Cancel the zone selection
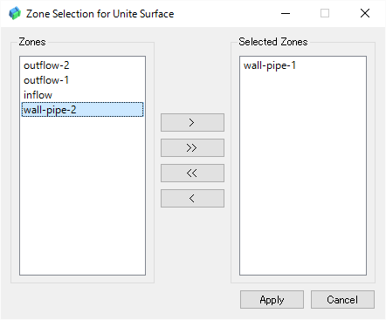 coord(342,299)
